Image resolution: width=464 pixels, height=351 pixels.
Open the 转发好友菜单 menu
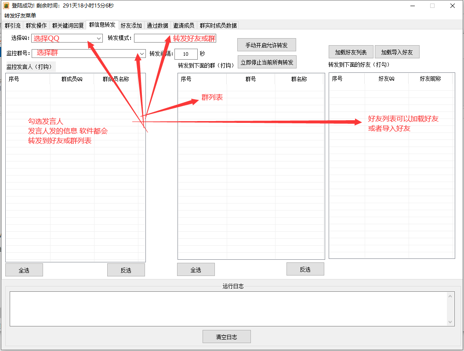tap(20, 15)
